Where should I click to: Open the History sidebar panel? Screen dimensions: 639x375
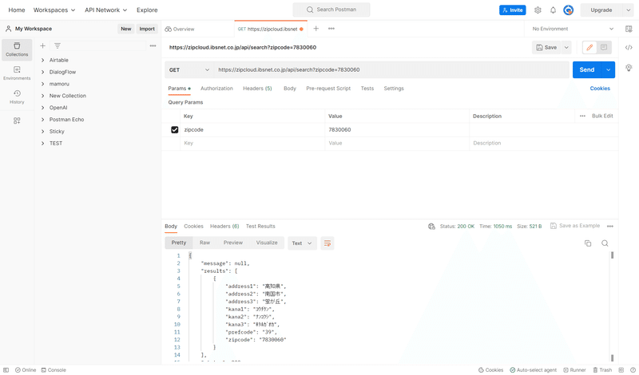tap(17, 97)
